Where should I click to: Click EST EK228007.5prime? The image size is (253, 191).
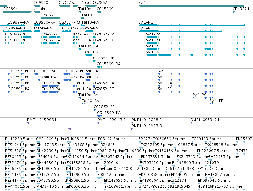pyautogui.click(x=213, y=151)
